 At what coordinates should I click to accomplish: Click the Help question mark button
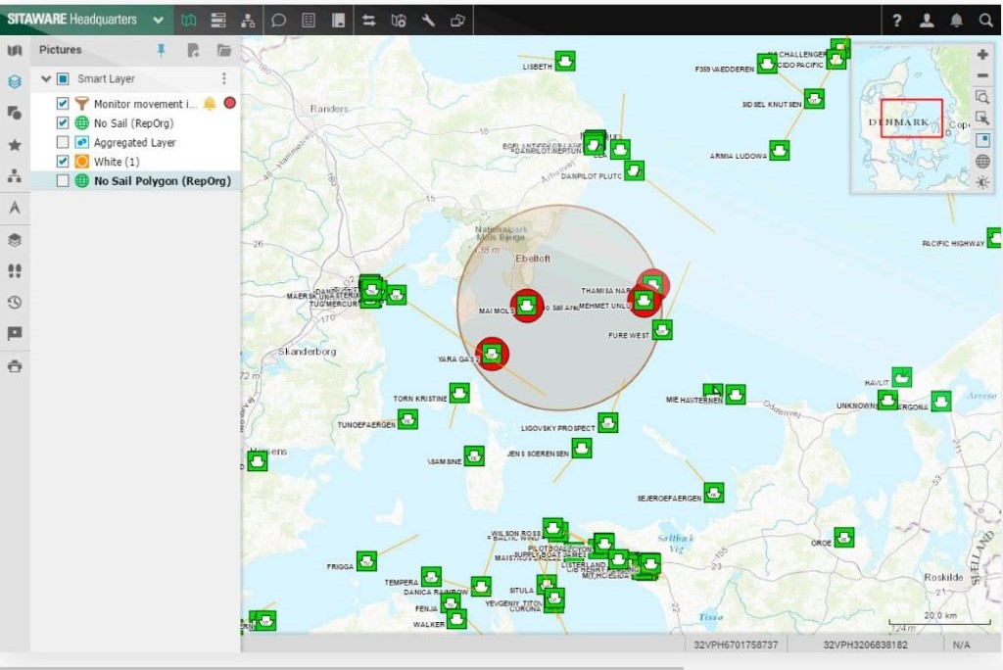[x=898, y=20]
